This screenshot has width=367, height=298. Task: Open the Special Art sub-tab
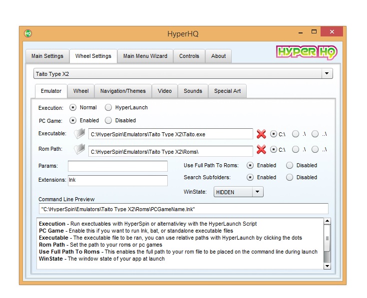click(x=227, y=91)
